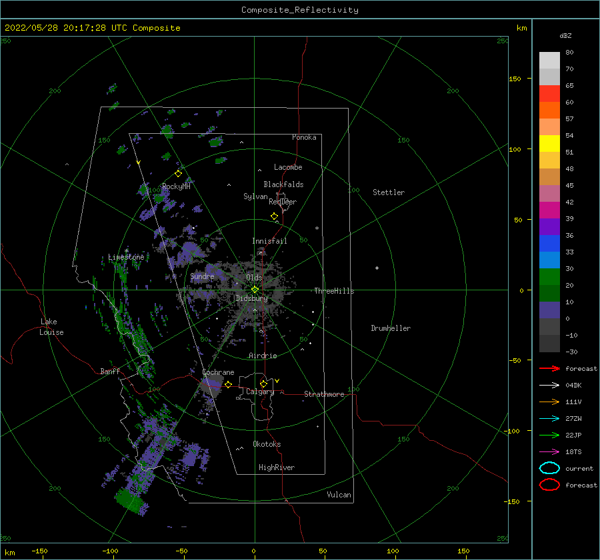
Task: Click the Vulcan label
Action: pyautogui.click(x=339, y=495)
